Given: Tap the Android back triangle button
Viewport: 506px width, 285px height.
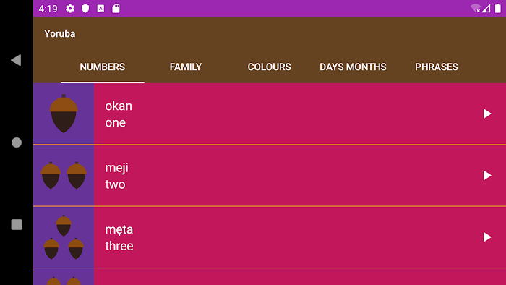Looking at the screenshot, I should pyautogui.click(x=16, y=60).
